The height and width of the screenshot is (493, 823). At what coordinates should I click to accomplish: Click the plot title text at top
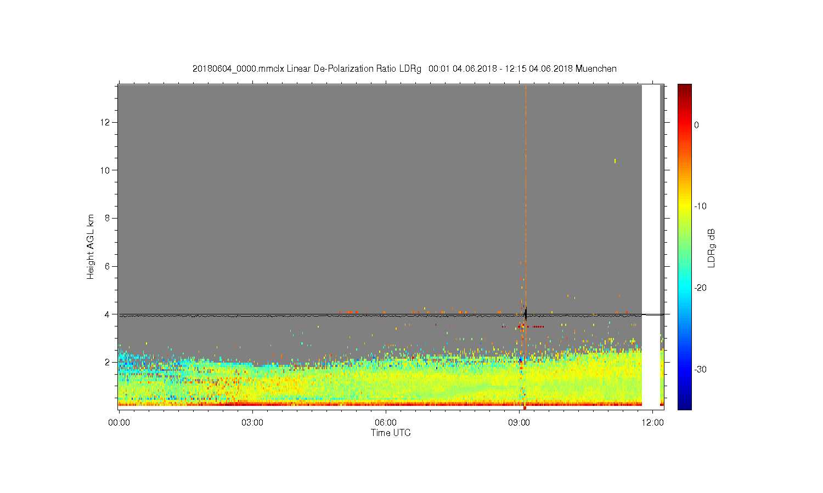tap(404, 69)
